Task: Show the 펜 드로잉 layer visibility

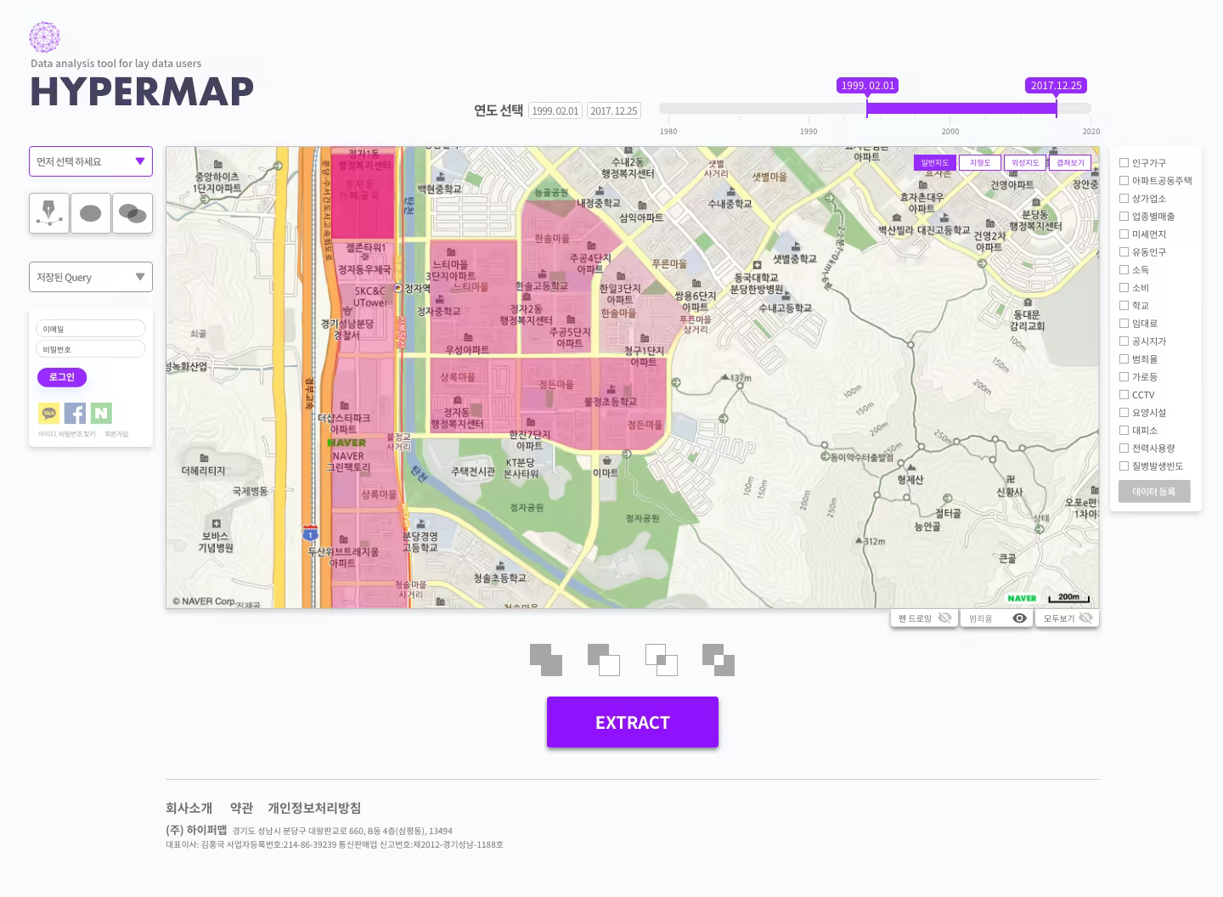Action: [945, 618]
